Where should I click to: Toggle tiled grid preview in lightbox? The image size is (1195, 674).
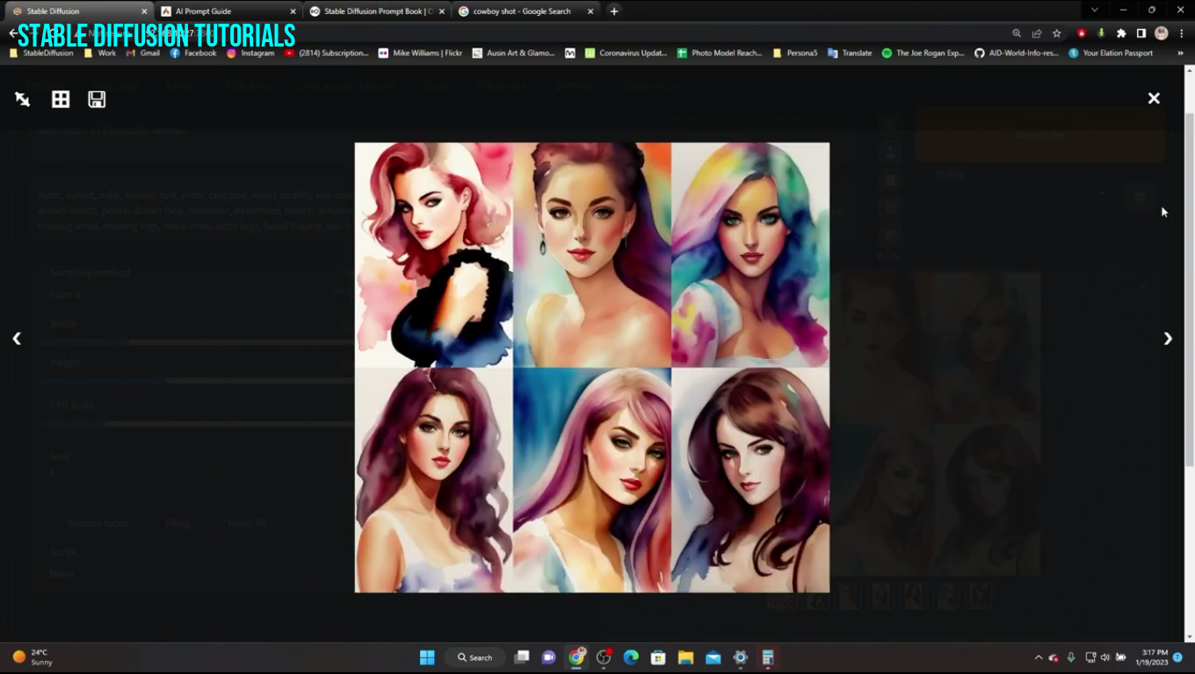(61, 99)
